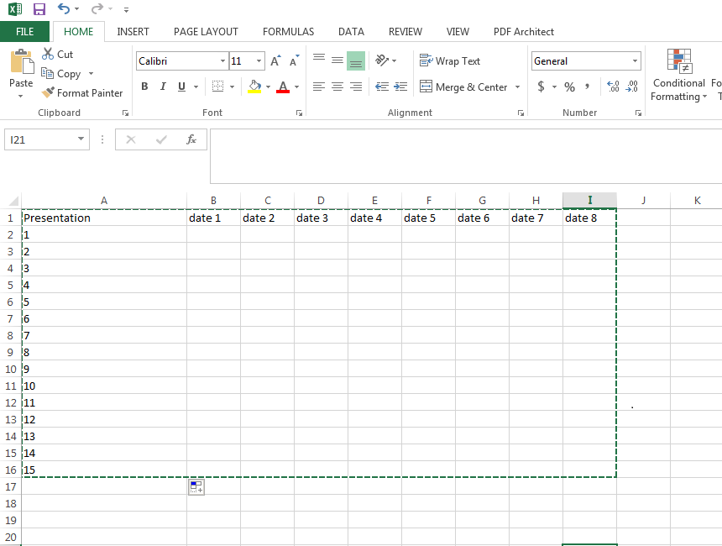
Task: Open the FILE menu
Action: tap(25, 32)
